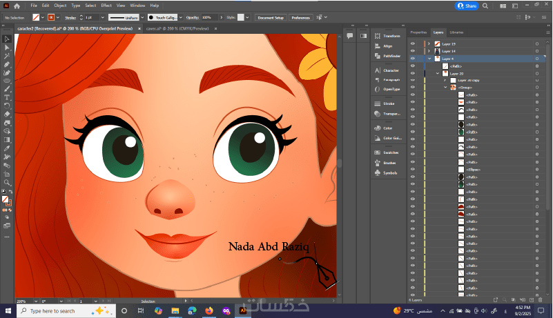Toggle visibility of Layer 4
Screen dimensions: 553x318
pyautogui.click(x=413, y=59)
